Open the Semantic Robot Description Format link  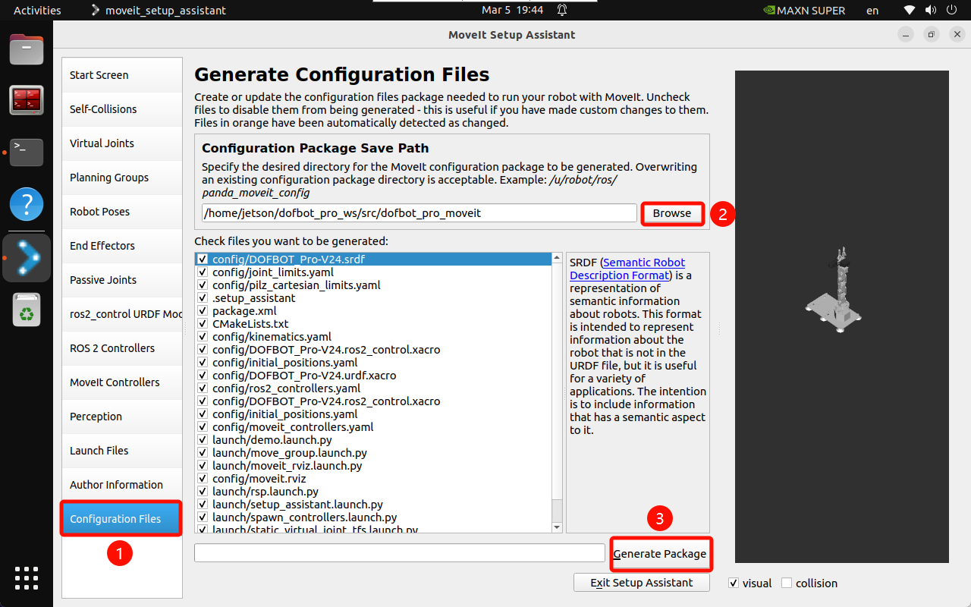(627, 269)
